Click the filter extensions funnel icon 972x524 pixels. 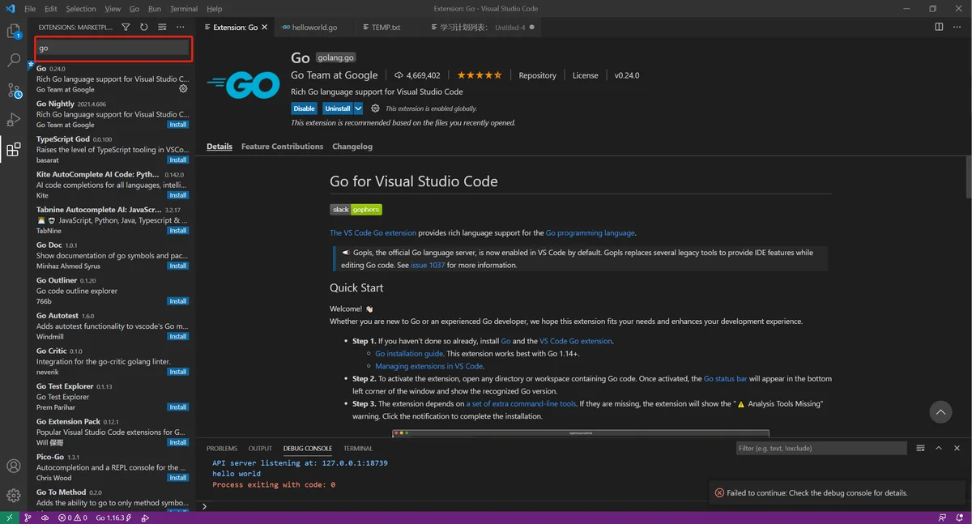[x=126, y=27]
